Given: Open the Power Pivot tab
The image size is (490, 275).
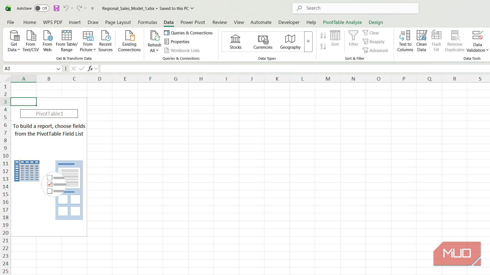Looking at the screenshot, I should coord(193,22).
